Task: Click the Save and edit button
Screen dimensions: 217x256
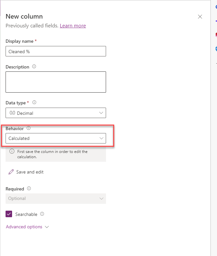Action: click(26, 172)
